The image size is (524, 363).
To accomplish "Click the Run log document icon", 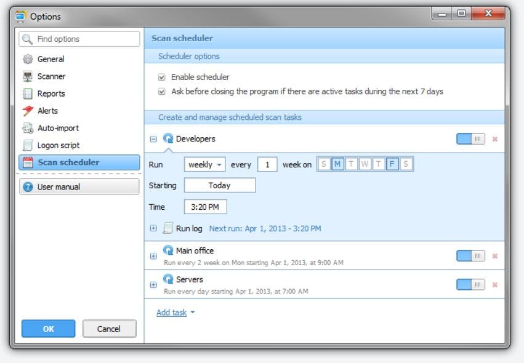I will click(x=167, y=228).
